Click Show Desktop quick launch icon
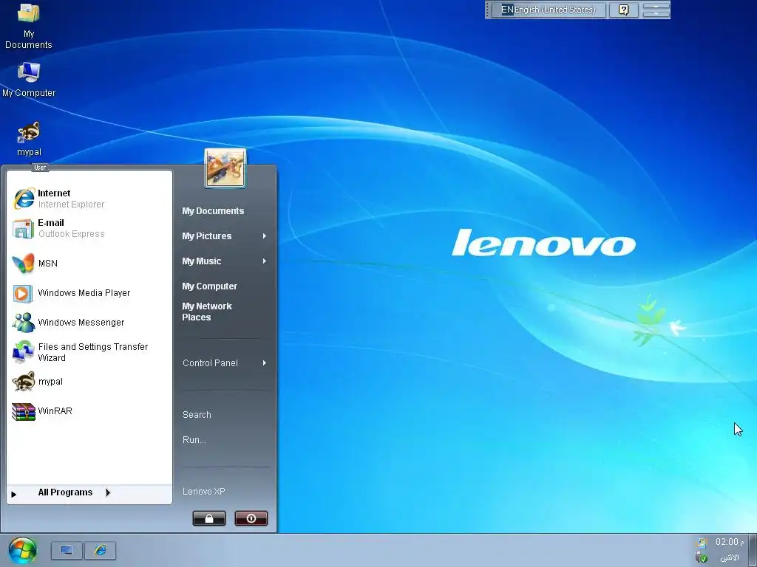Image resolution: width=757 pixels, height=567 pixels. 67,550
